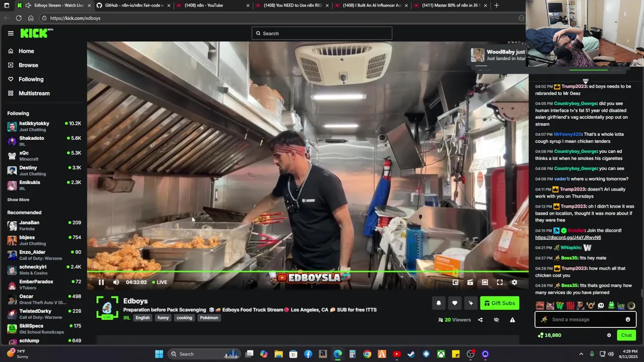
Task: Toggle theater mode on the player
Action: 485,282
